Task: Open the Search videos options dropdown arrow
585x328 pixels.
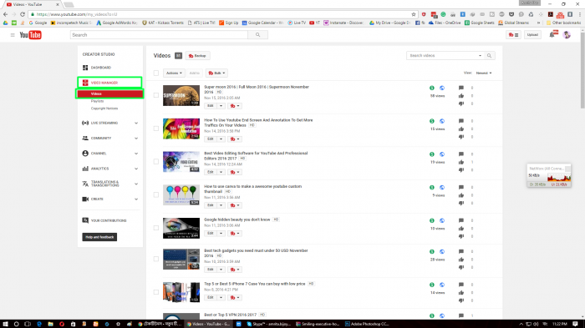Action: (481, 56)
